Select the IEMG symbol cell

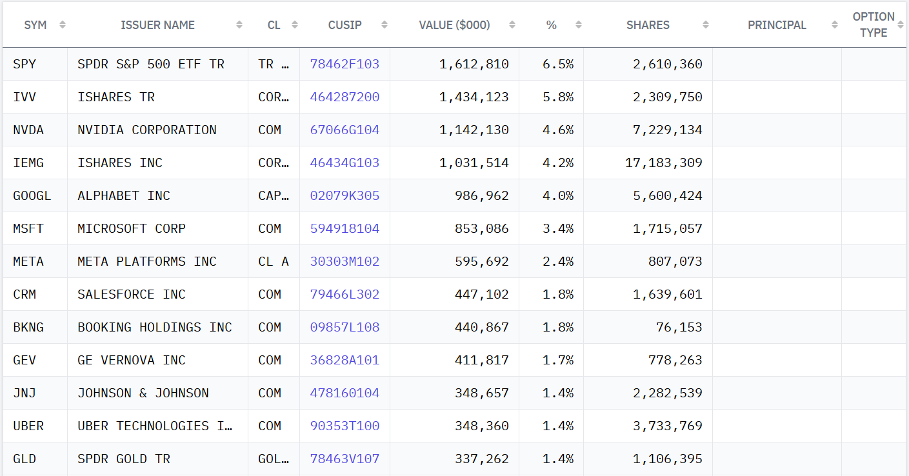[35, 163]
